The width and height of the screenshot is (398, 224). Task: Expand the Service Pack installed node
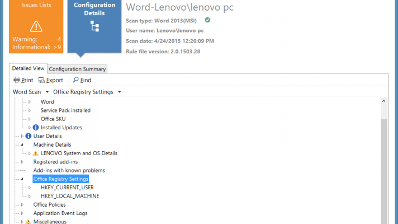(30, 110)
